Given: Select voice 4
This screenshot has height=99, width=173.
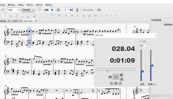Looking at the screenshot, I should point(116,16).
